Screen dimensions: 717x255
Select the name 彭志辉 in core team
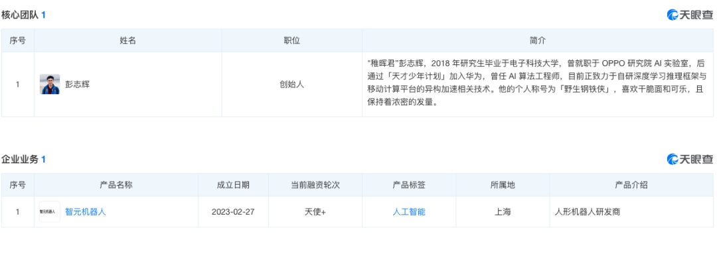tap(77, 84)
